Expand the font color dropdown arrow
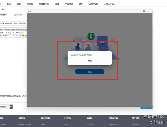The image size is (167, 127). click(18, 36)
